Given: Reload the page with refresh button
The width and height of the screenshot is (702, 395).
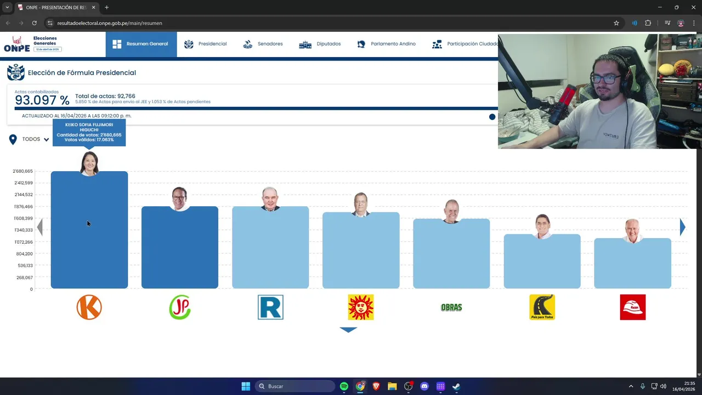Looking at the screenshot, I should coord(34,23).
